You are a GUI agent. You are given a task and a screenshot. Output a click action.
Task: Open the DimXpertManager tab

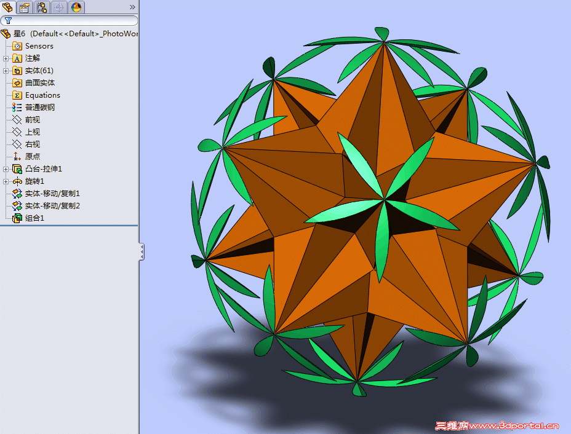coord(59,7)
